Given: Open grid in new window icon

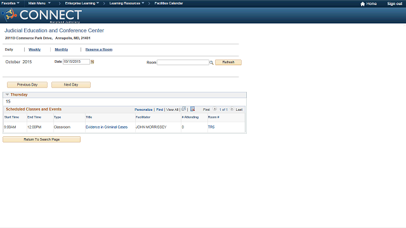Looking at the screenshot, I should click(183, 109).
